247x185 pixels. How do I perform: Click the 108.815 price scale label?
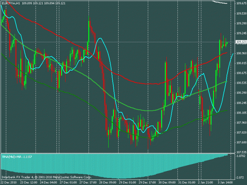241,63
